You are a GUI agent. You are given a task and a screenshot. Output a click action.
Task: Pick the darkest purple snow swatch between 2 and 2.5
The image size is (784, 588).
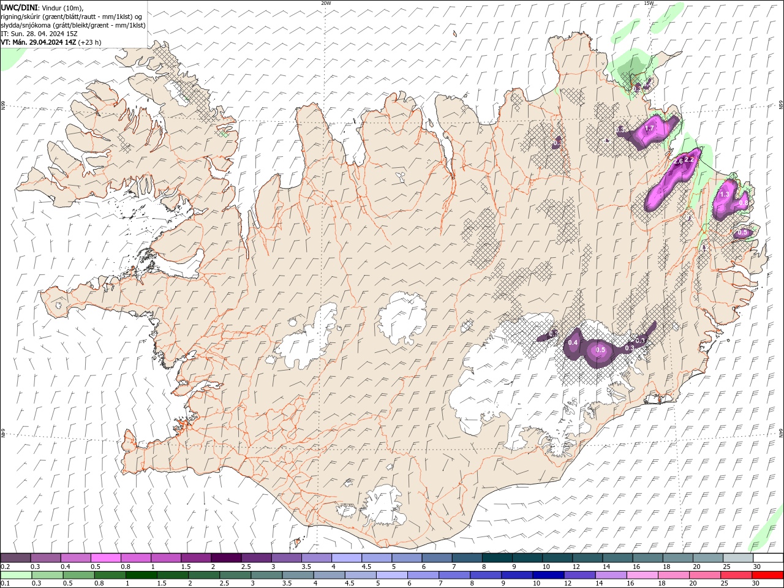[226, 558]
